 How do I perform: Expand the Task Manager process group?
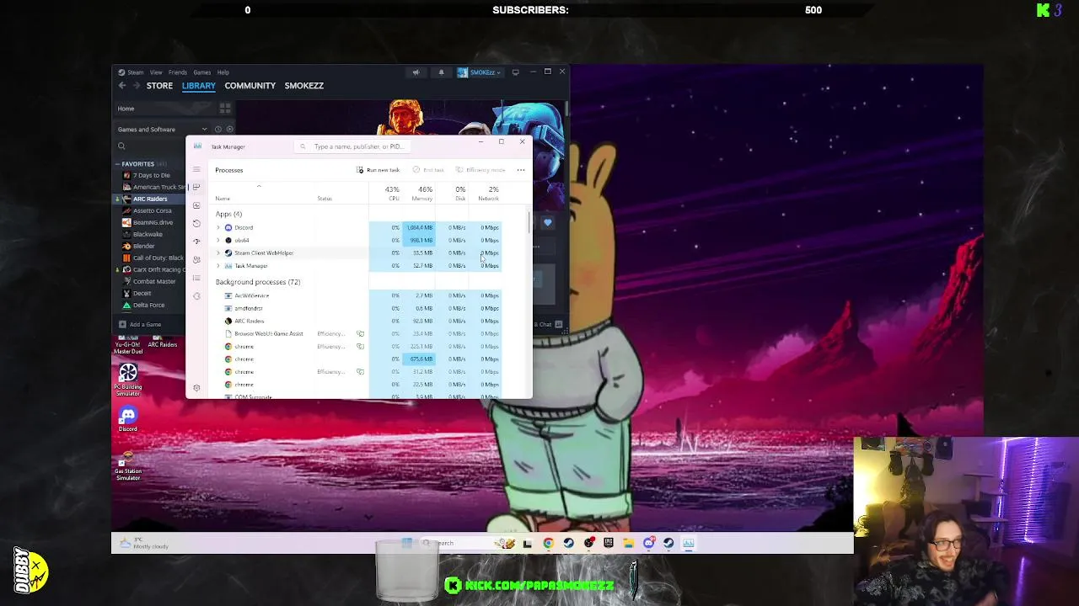click(218, 265)
